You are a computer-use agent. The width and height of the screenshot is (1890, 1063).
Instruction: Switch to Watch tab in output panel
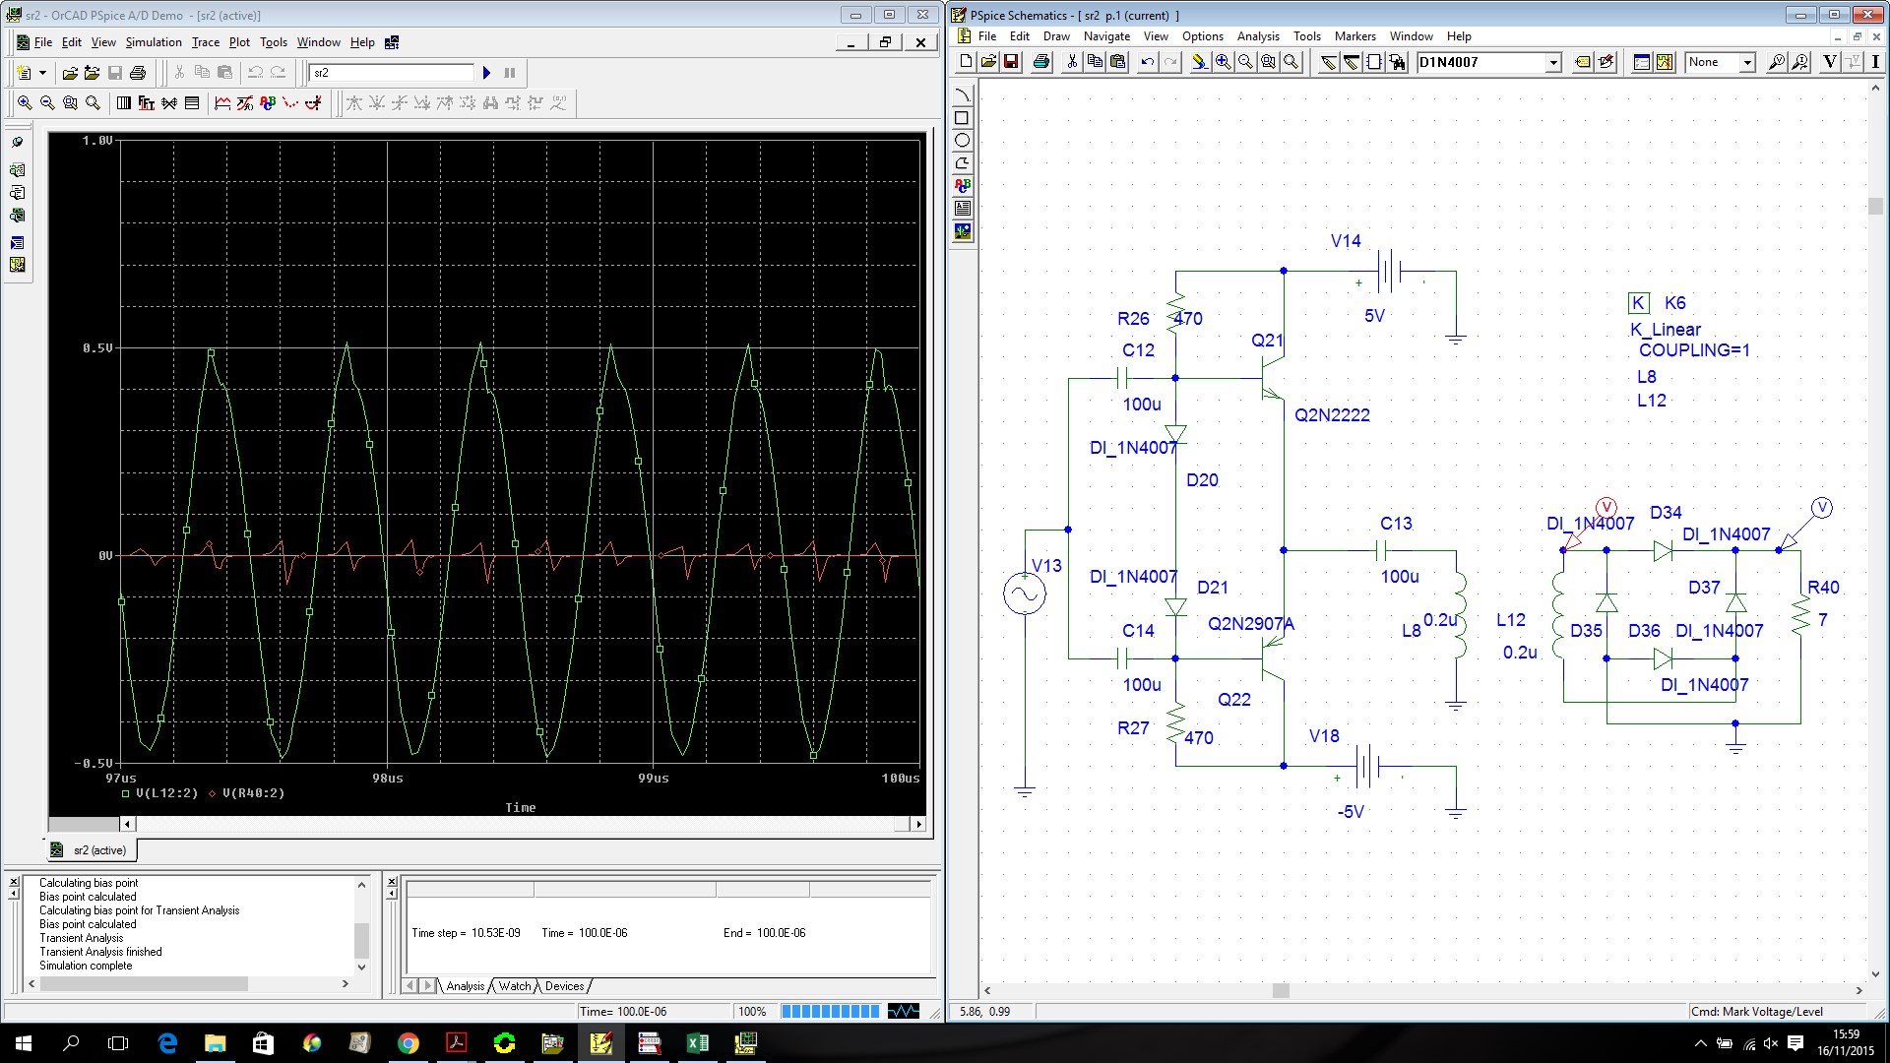[x=514, y=986]
